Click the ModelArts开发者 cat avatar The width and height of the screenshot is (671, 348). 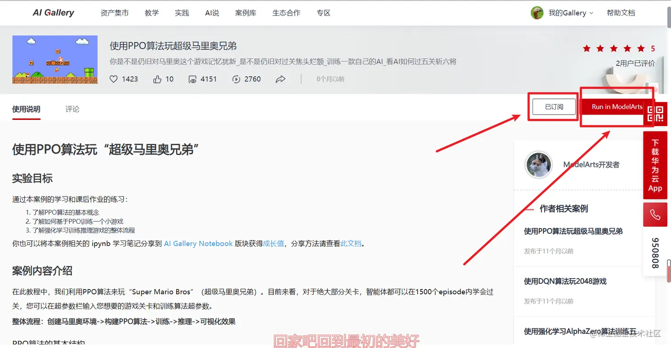click(539, 165)
